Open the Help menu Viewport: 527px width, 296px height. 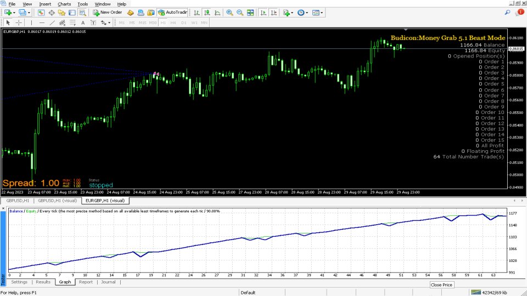tap(122, 4)
